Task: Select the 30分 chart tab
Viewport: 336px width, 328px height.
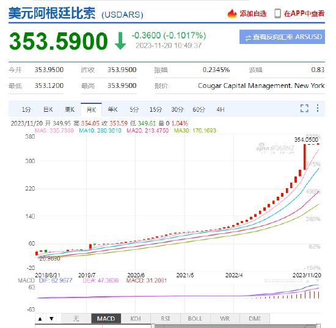Action: tap(177, 110)
